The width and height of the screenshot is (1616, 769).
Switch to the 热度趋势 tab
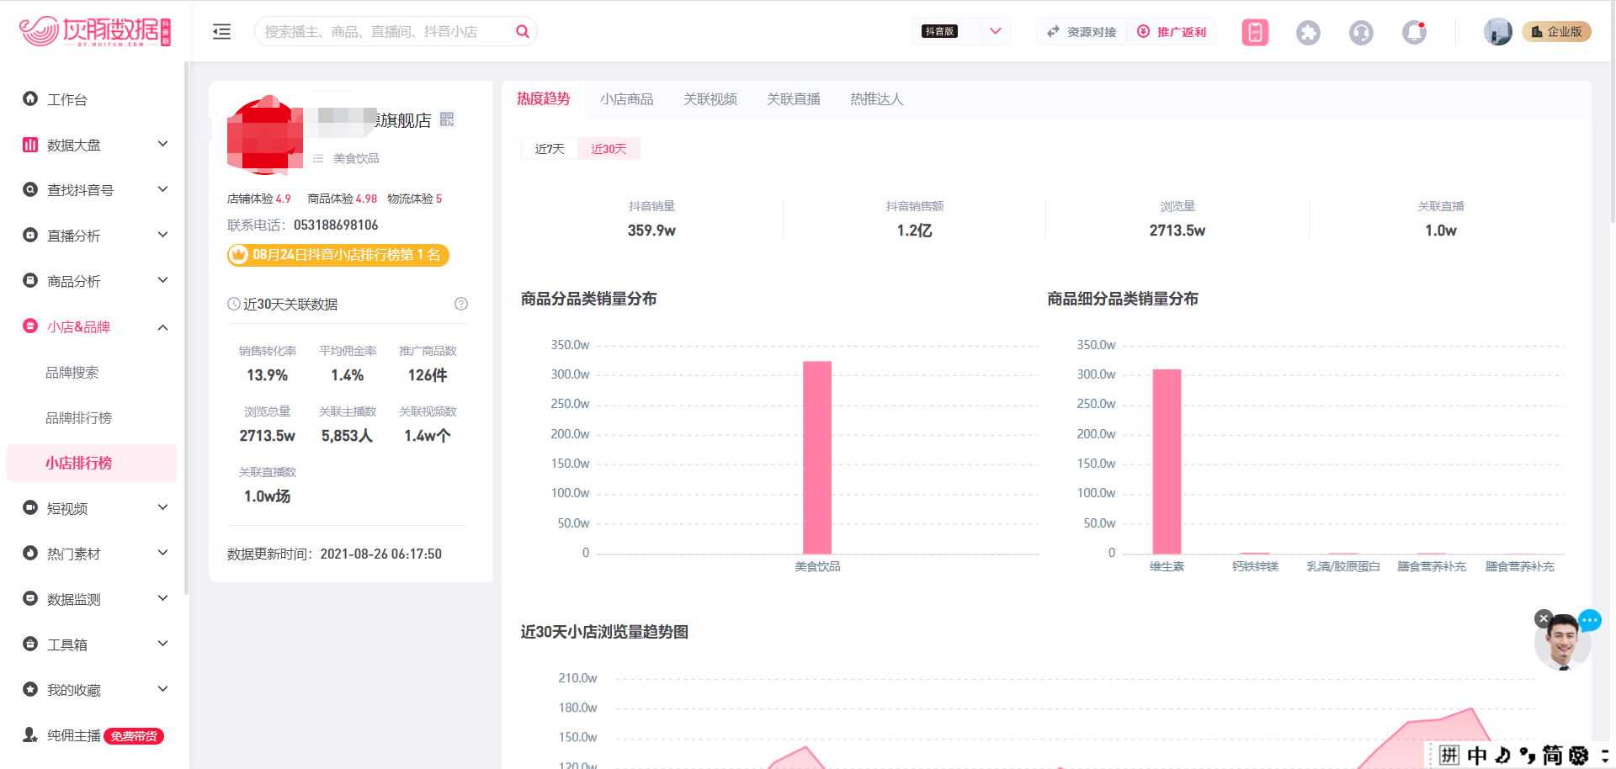coord(543,99)
